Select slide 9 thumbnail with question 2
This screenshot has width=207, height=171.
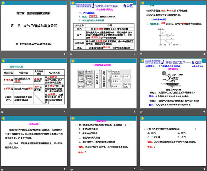click(173, 141)
